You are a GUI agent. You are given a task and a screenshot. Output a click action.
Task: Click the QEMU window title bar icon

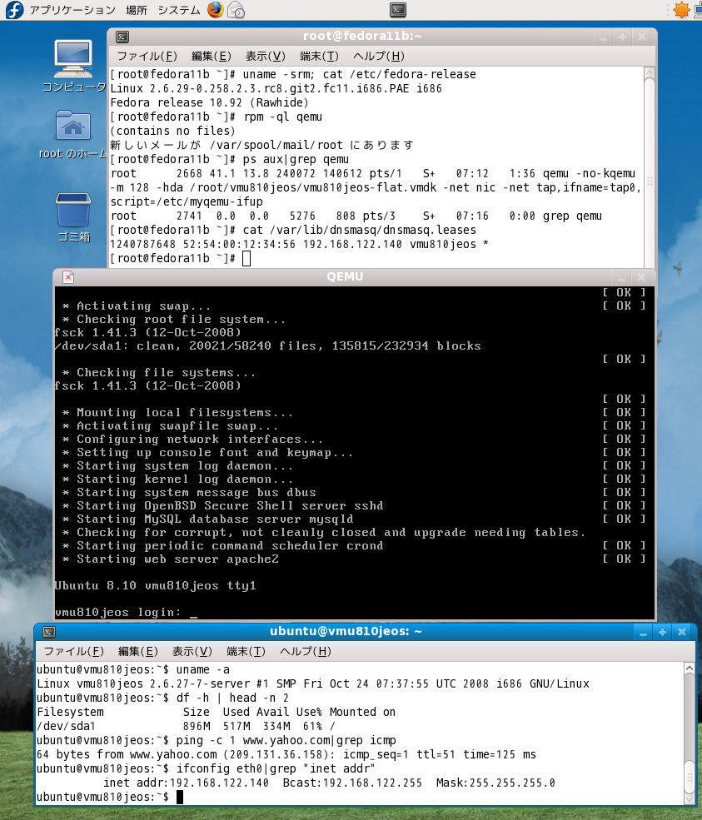point(68,277)
